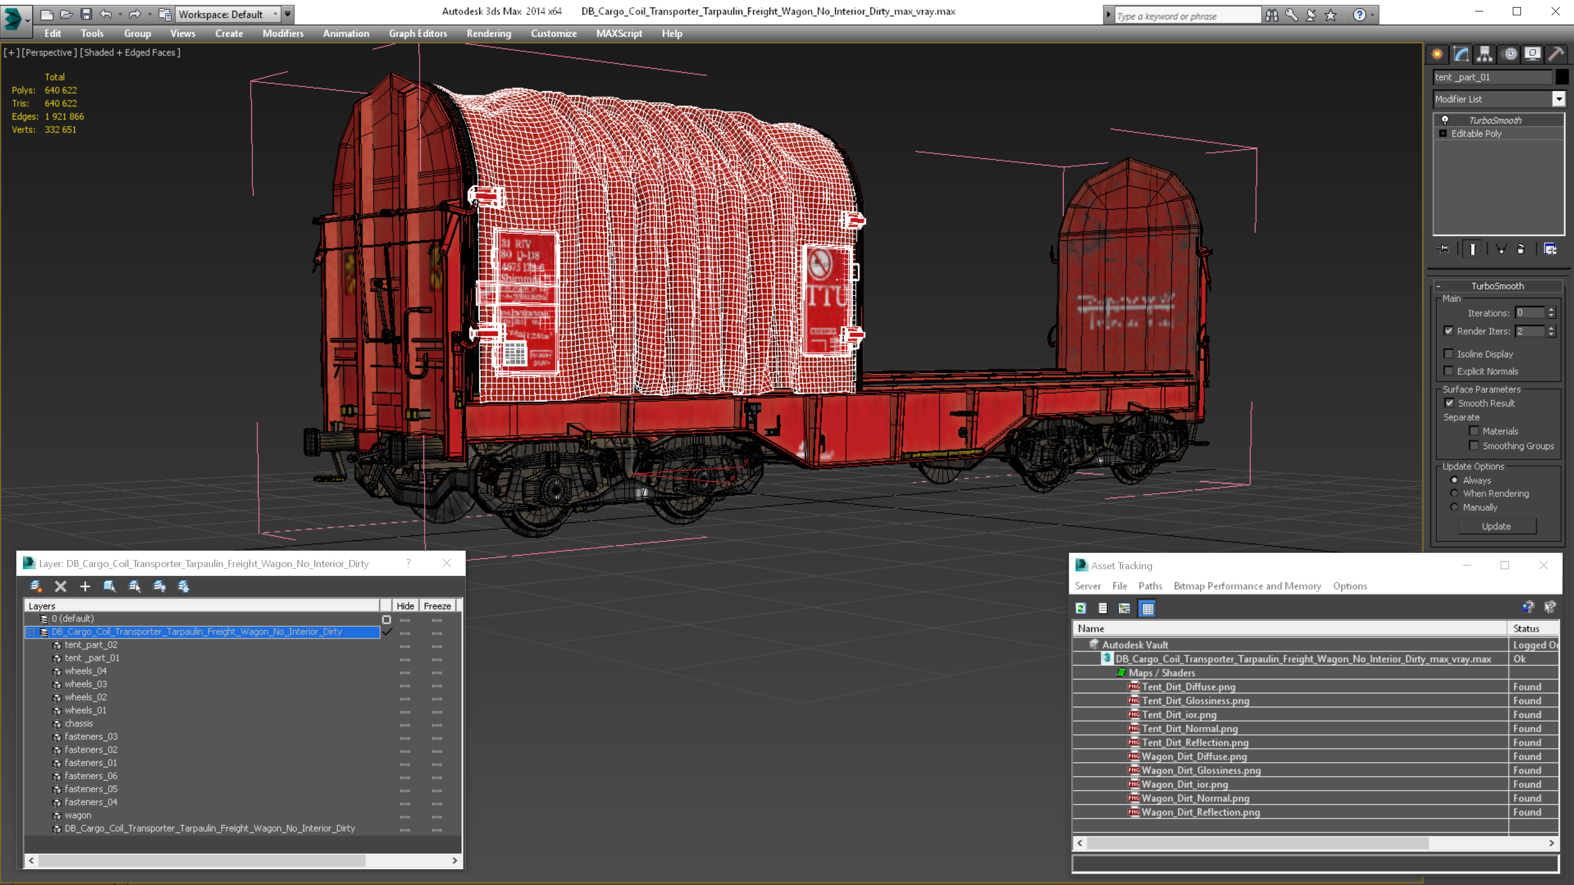The image size is (1574, 885).
Task: Click the Perspective viewport label
Action: click(x=49, y=52)
